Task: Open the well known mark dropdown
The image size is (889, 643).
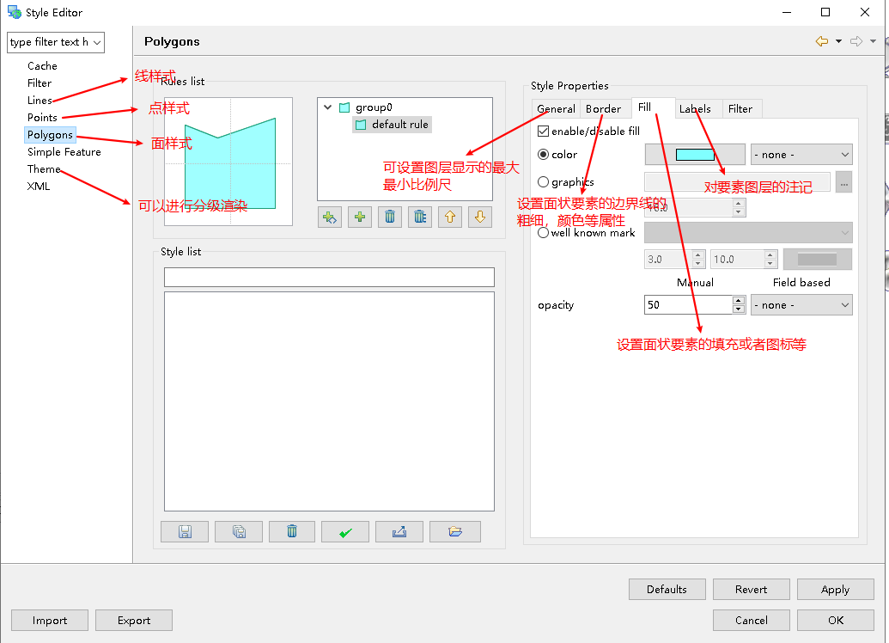Action: [x=748, y=233]
